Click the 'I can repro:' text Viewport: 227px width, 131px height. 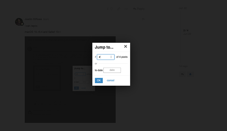point(31,26)
